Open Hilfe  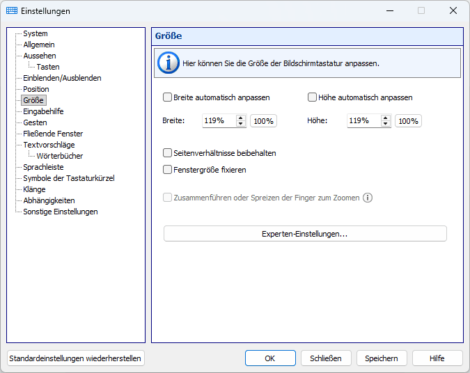(437, 358)
